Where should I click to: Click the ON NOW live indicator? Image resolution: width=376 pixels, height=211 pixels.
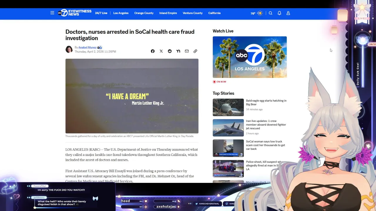click(x=219, y=82)
